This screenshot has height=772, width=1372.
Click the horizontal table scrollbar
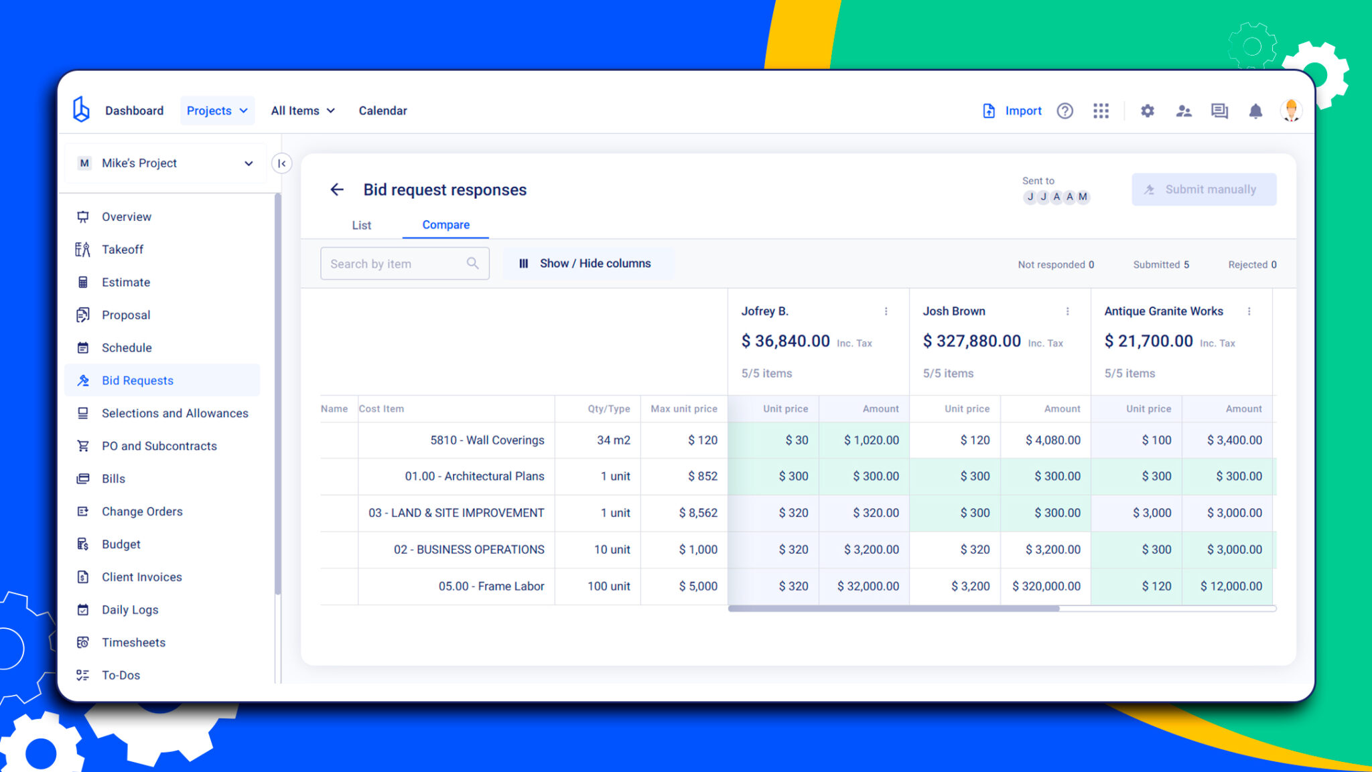click(894, 609)
